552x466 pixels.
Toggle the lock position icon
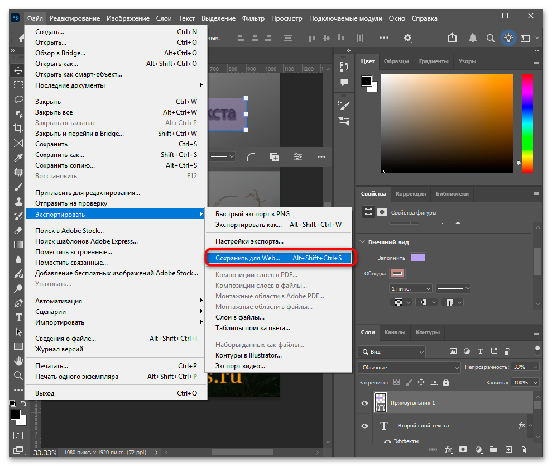click(421, 382)
